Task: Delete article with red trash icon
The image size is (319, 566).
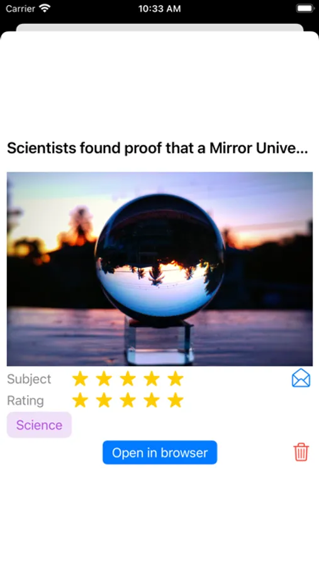Action: [301, 452]
